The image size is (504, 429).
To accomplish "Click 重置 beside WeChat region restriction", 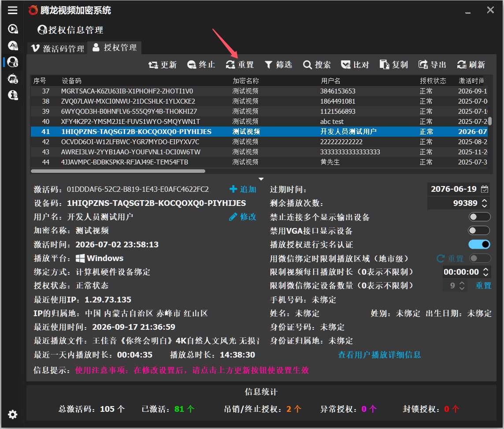I will pyautogui.click(x=450, y=258).
